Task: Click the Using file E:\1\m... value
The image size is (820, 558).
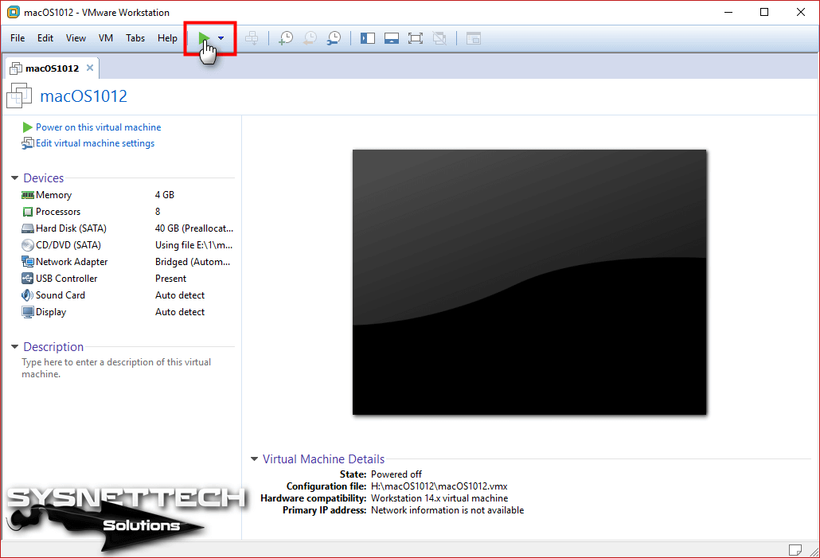Action: click(x=193, y=245)
